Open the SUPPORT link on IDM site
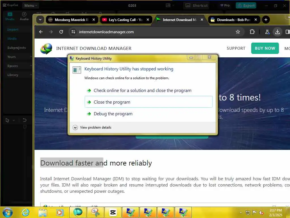 click(236, 48)
